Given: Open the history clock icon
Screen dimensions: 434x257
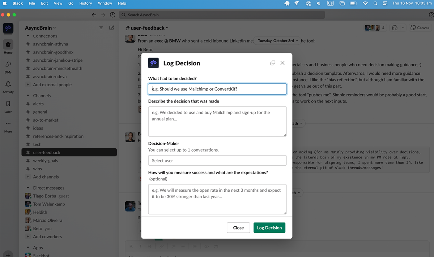Looking at the screenshot, I should 112,15.
